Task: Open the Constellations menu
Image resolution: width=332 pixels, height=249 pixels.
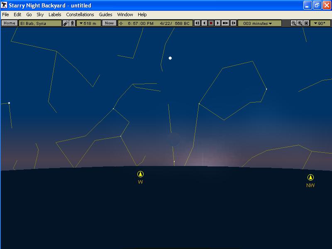Action: [x=80, y=15]
